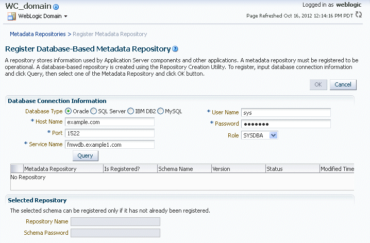Click Schema Name column header
Screen dimensions: 370x243
[184, 169]
